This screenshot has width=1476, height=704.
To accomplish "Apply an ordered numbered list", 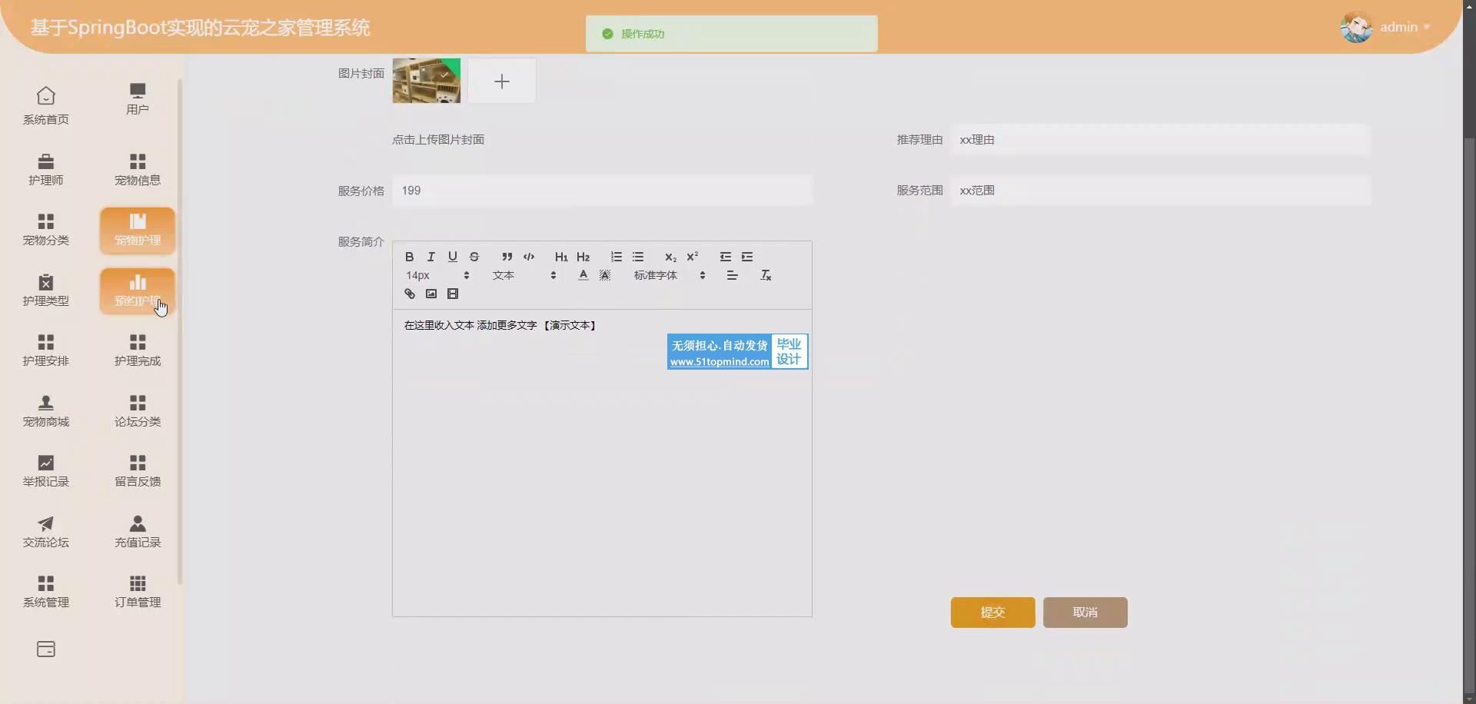I will click(x=617, y=257).
